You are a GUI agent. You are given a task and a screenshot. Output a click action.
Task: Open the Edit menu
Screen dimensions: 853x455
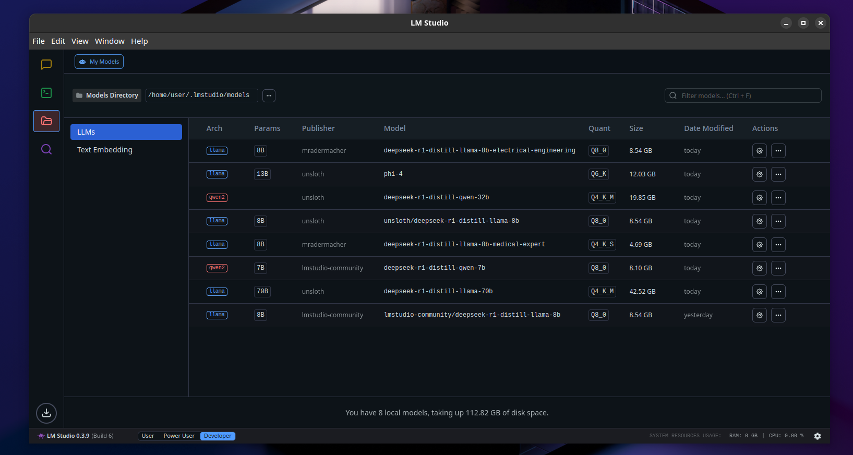(58, 41)
